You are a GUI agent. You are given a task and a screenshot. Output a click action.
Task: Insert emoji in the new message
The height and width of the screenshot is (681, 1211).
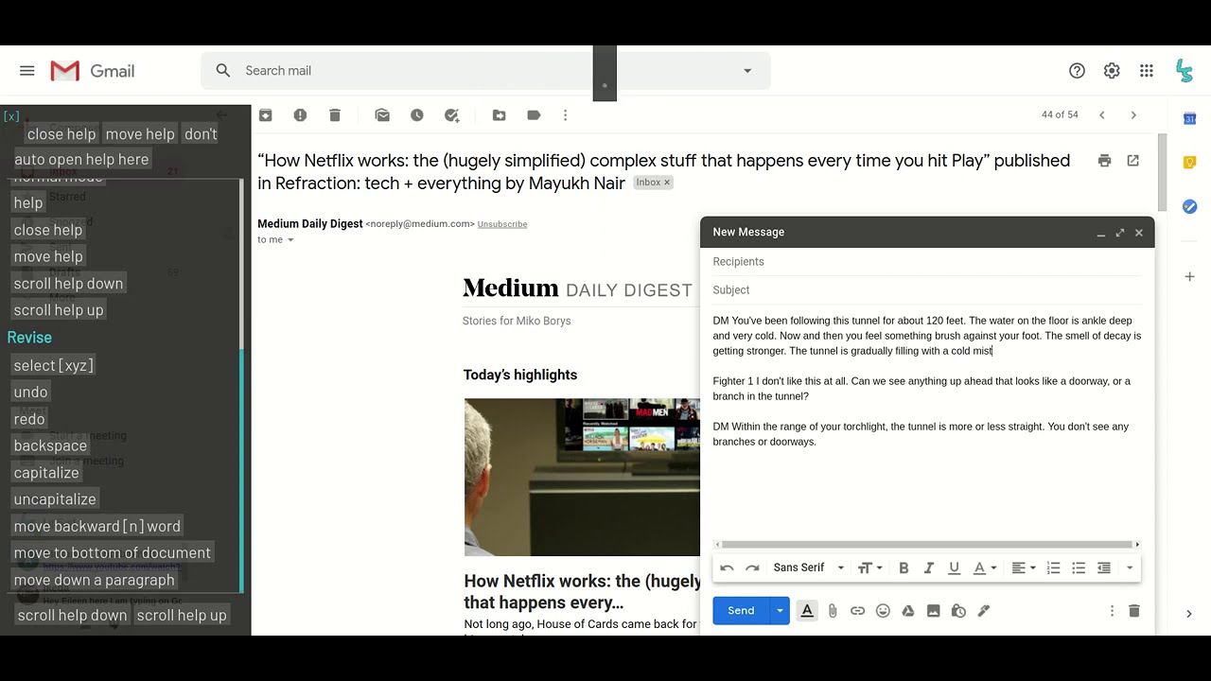883,611
